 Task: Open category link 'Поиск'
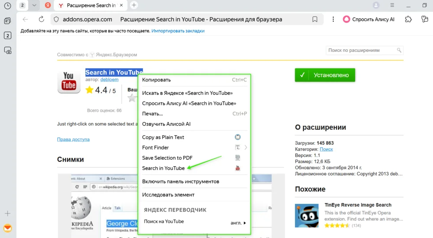coord(326,149)
